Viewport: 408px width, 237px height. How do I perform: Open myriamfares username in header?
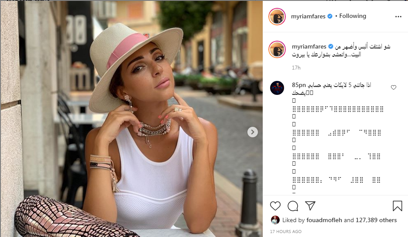308,17
